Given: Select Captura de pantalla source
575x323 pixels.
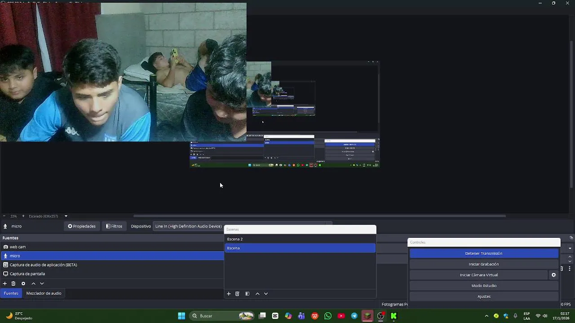Looking at the screenshot, I should tap(112, 274).
